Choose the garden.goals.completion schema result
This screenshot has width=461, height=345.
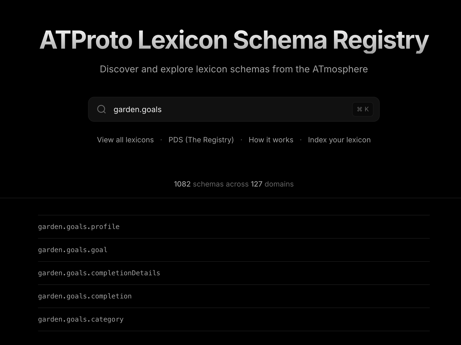tap(85, 296)
